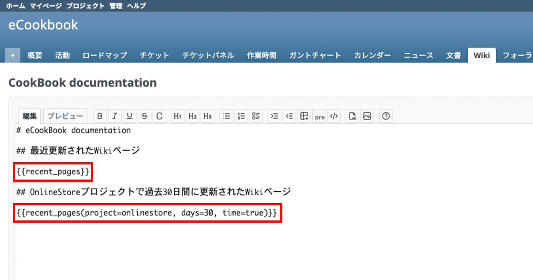Insert inline code with the C button
533x280 pixels.
pyautogui.click(x=159, y=116)
